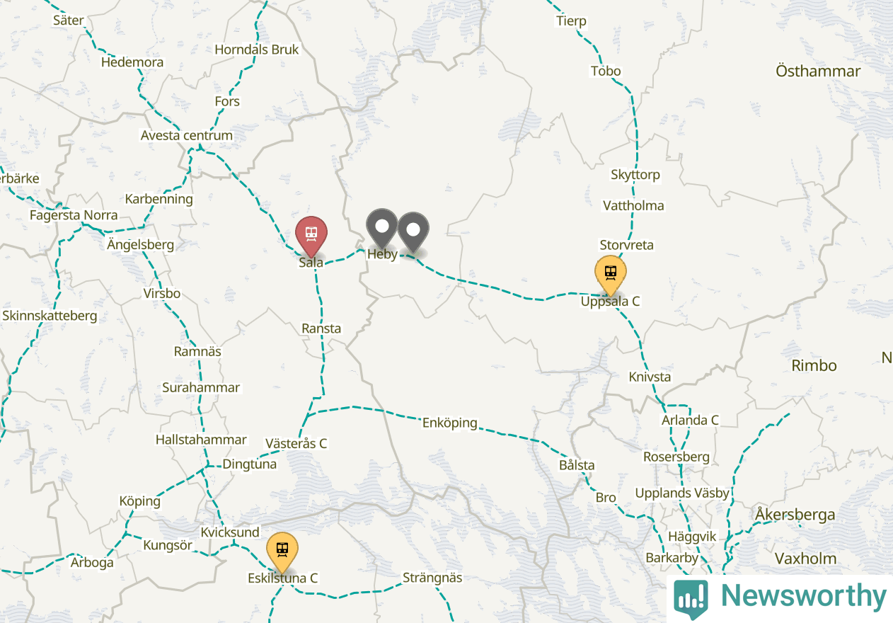Click the Fagersta Norra station label

(x=74, y=215)
